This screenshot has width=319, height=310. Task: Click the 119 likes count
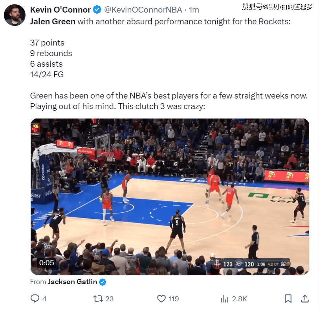pos(174,299)
